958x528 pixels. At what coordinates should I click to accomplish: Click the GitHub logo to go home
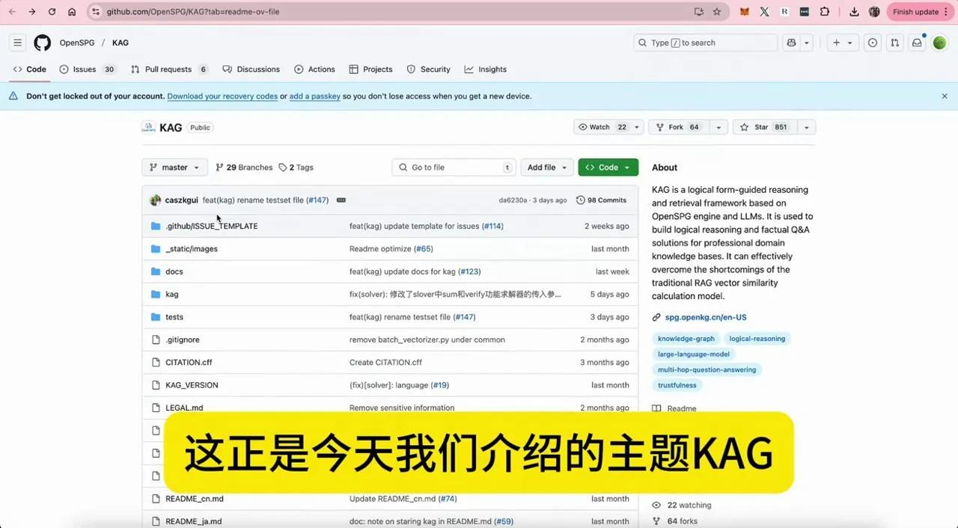[x=42, y=43]
